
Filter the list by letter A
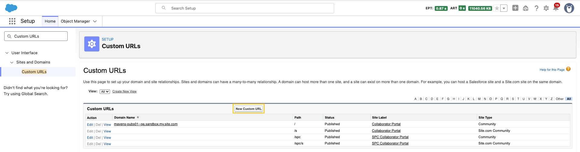click(415, 99)
